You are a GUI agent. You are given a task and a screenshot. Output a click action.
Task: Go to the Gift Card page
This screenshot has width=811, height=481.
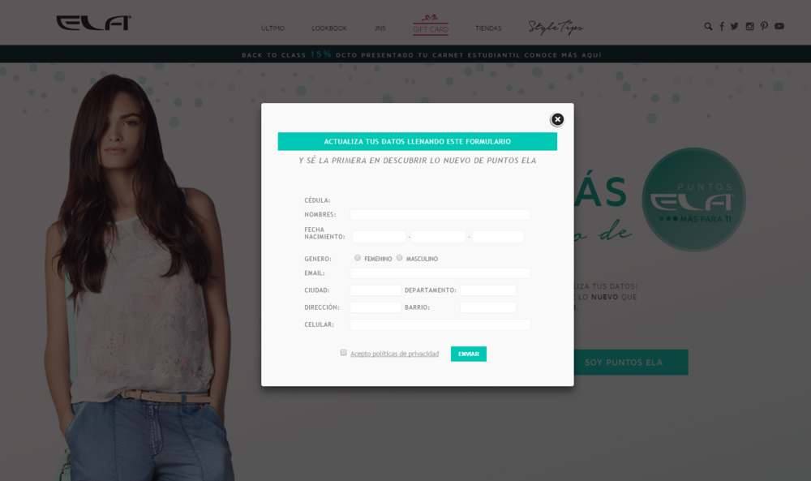[431, 25]
